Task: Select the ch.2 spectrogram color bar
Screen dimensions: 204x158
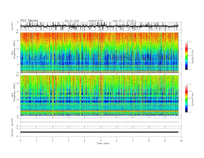Action: (x=186, y=98)
